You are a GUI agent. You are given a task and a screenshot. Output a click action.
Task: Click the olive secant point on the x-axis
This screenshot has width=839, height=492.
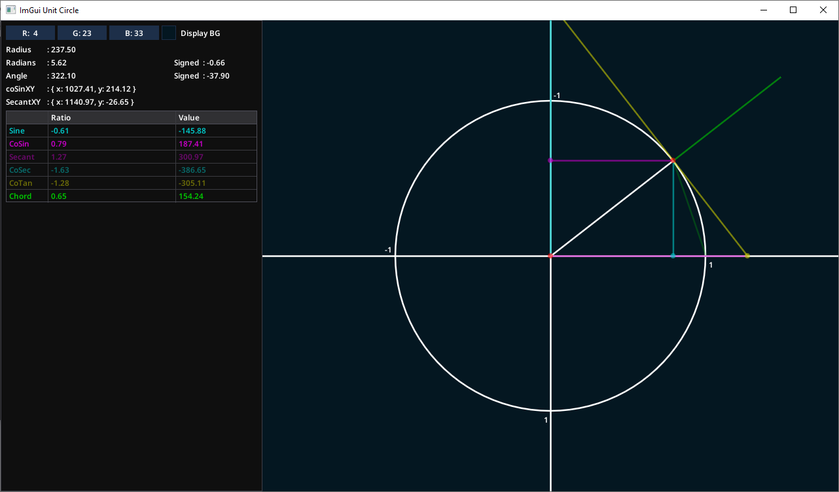coord(747,256)
